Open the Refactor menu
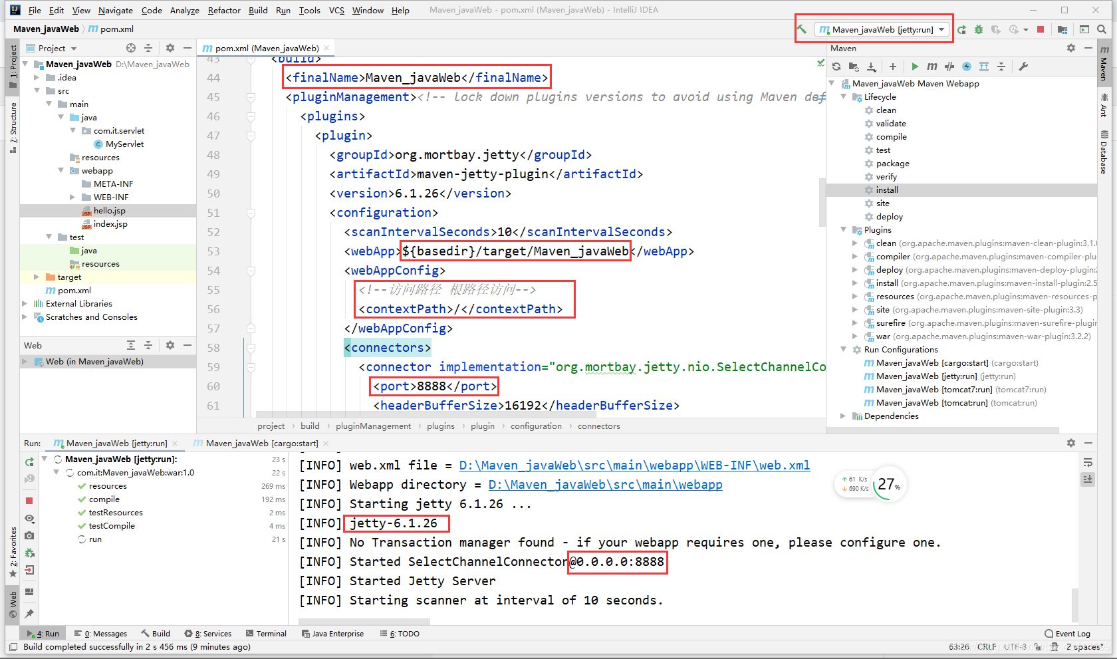 224,10
